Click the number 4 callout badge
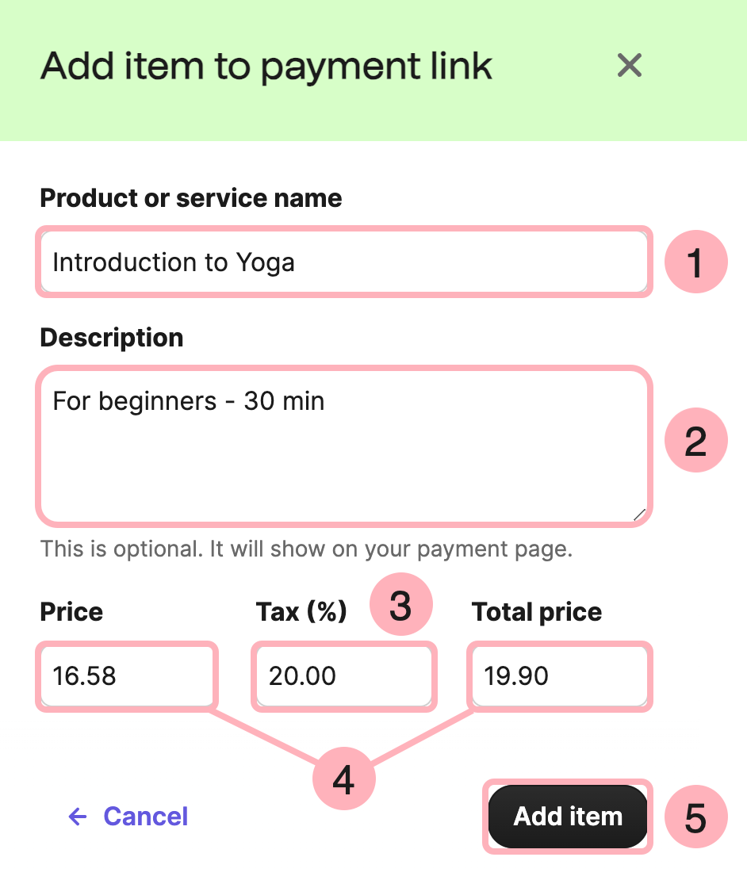Screen dimensions: 747x880 (343, 780)
